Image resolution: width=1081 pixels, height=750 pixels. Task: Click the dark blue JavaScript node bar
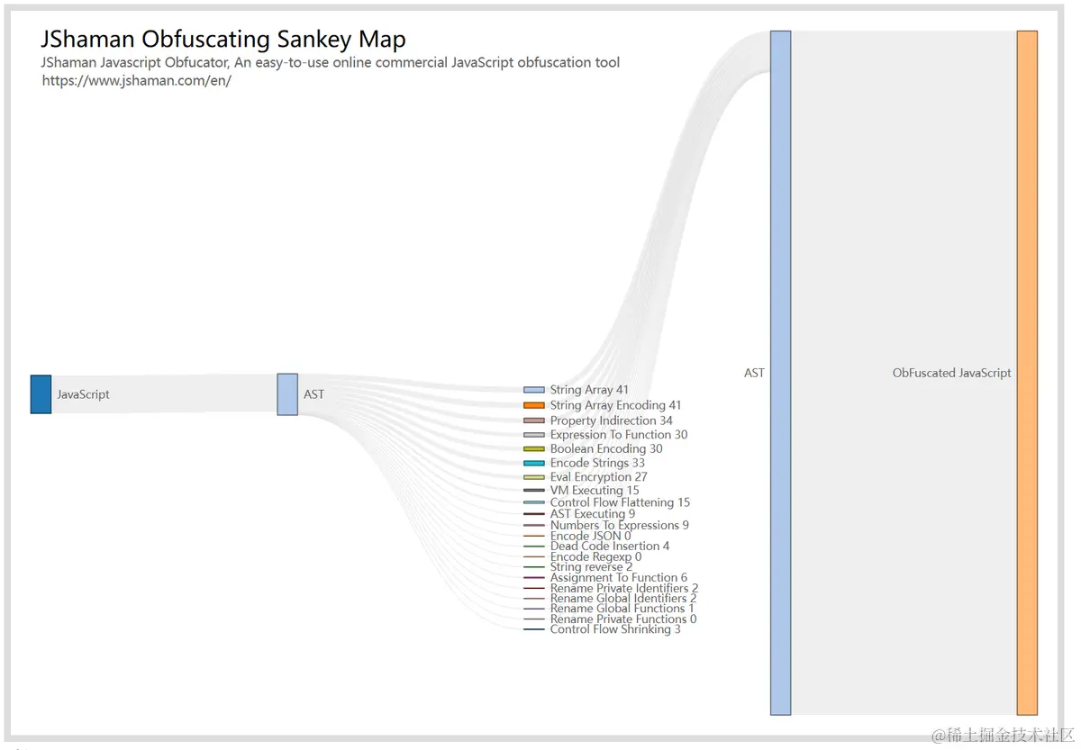[x=41, y=394]
